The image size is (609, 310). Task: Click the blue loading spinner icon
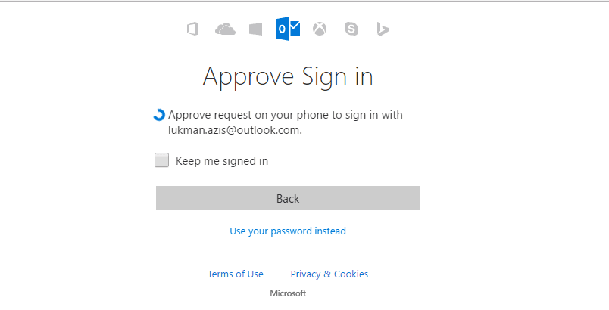click(x=159, y=115)
